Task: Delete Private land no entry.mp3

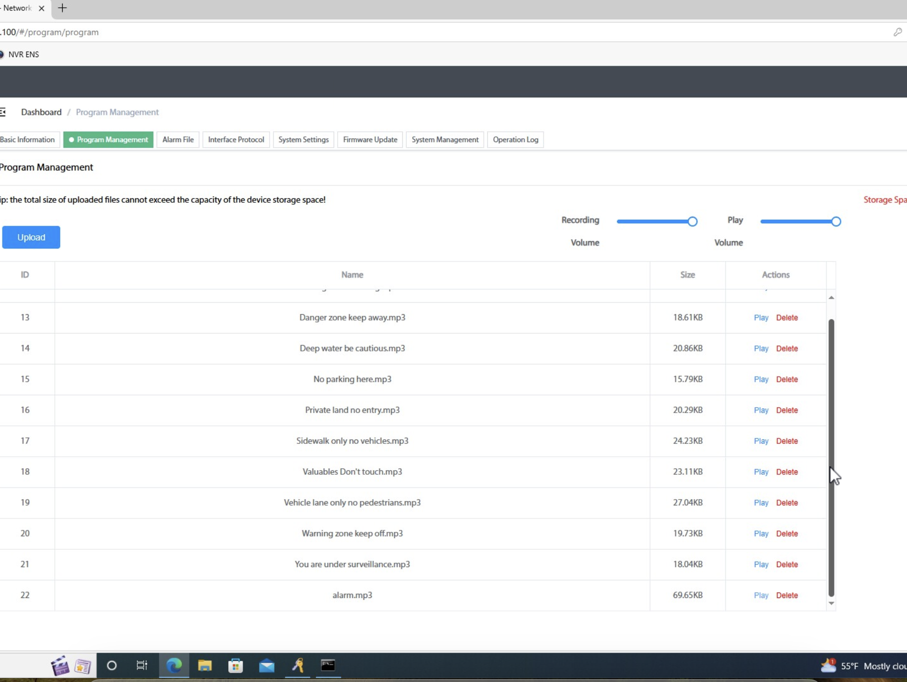Action: [787, 410]
